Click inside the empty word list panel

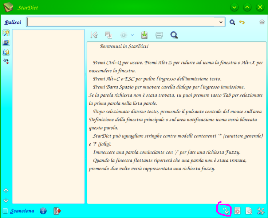coord(48,116)
